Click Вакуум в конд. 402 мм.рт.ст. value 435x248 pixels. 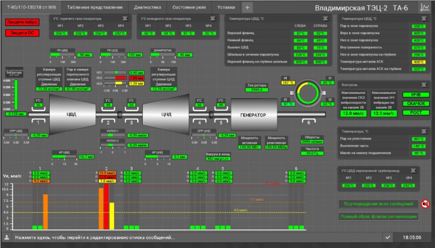coord(218,159)
